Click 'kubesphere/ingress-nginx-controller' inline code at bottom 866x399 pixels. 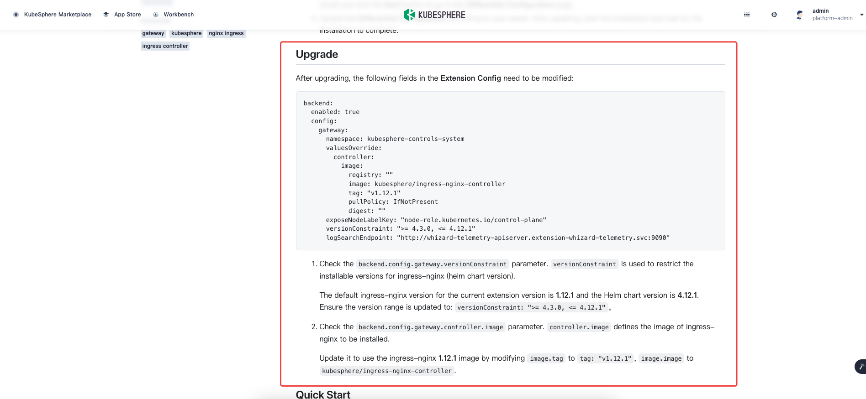387,371
